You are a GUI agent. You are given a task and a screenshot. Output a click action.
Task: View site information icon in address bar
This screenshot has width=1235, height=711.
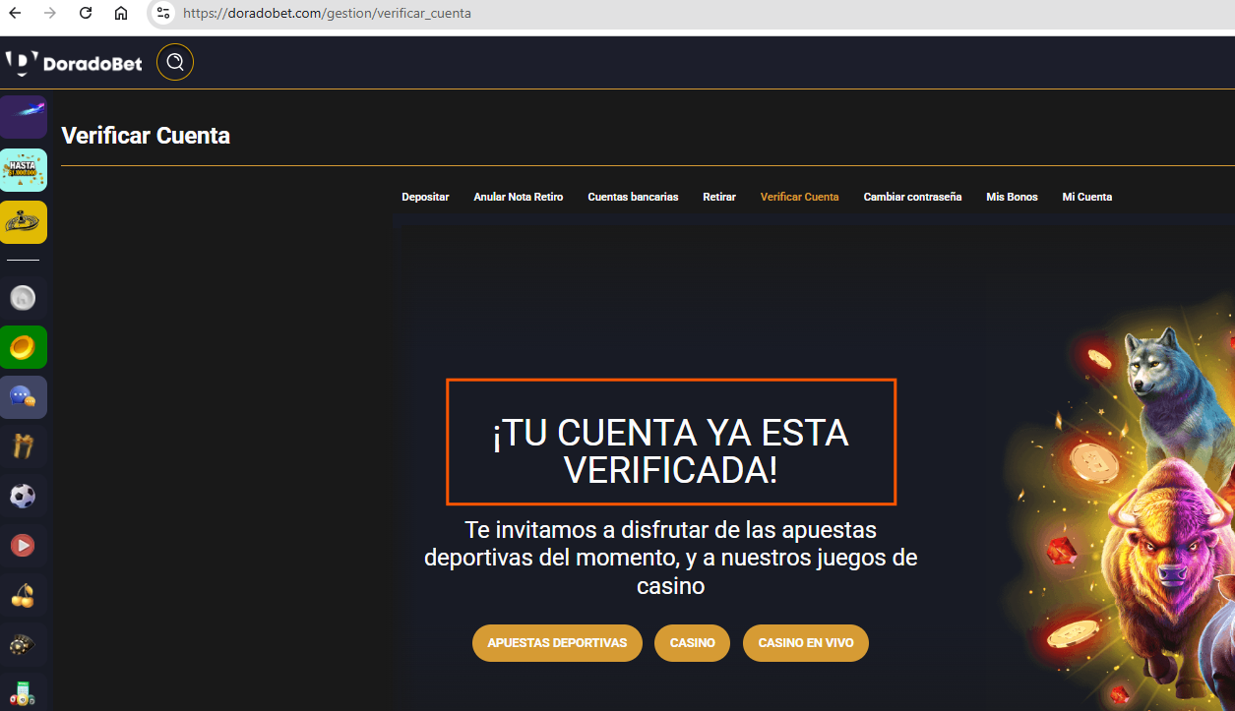click(x=163, y=14)
